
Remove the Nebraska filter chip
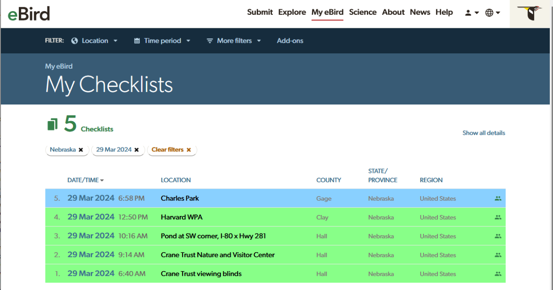[81, 150]
